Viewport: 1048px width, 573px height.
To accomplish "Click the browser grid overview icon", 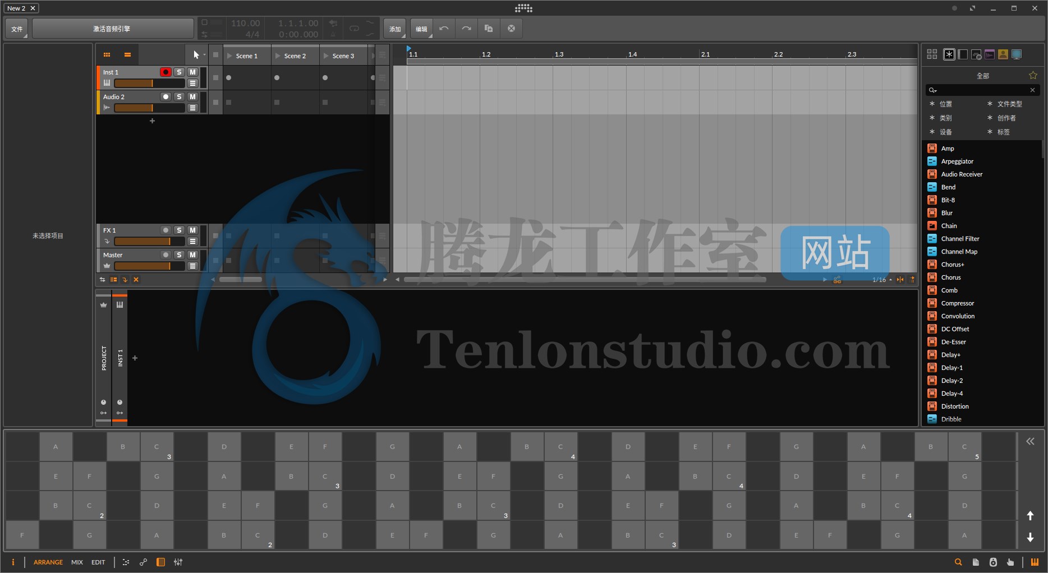I will [x=932, y=54].
